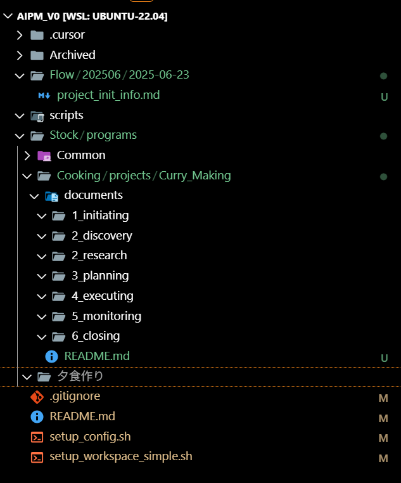Collapse the Stock / programs folder chevron
The image size is (401, 483).
click(20, 136)
